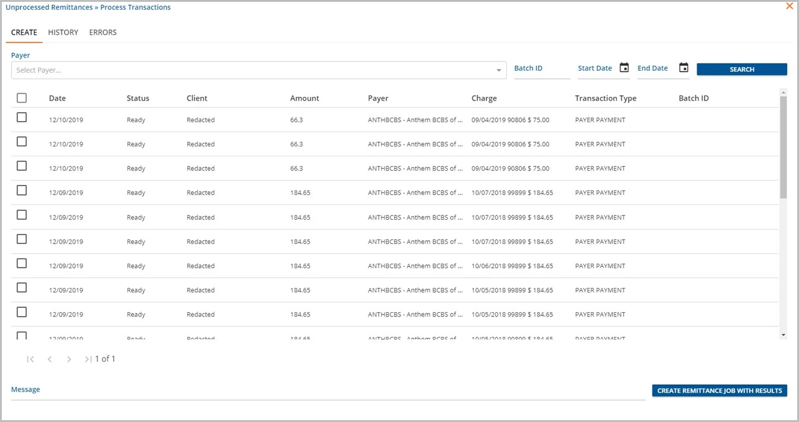Screen dimensions: 799x422
Task: Sort by the Charge column header
Action: [484, 98]
